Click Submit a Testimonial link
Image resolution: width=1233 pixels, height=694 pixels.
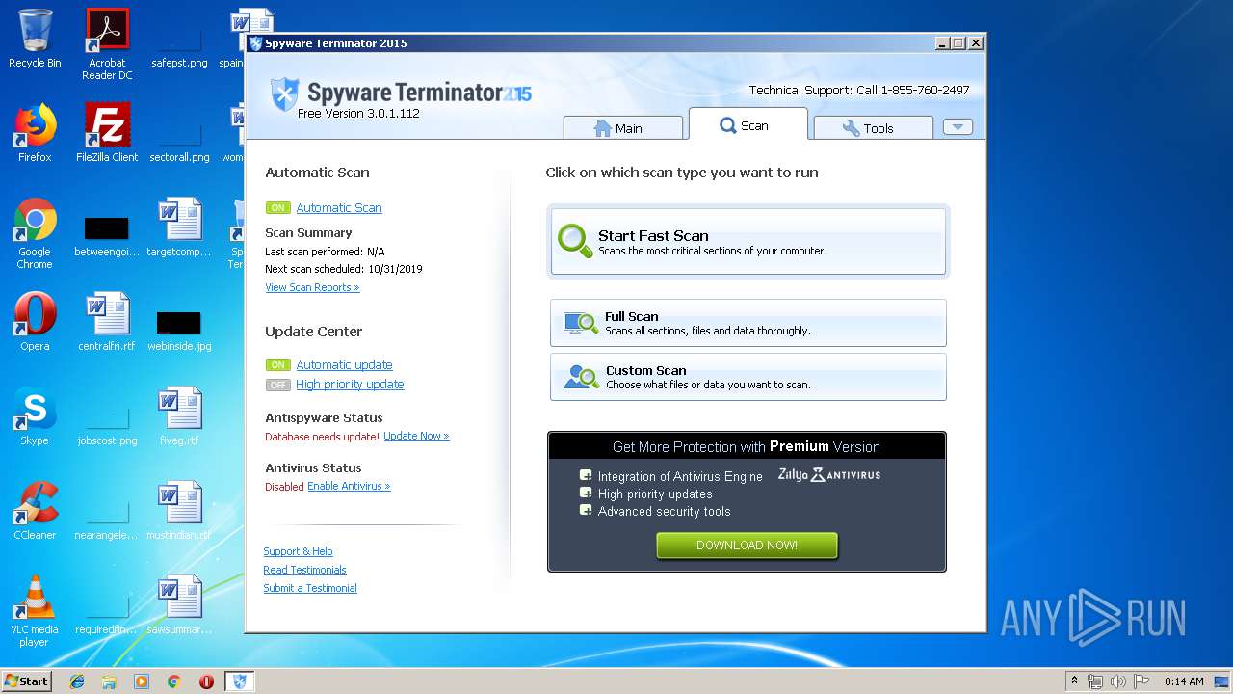click(310, 588)
